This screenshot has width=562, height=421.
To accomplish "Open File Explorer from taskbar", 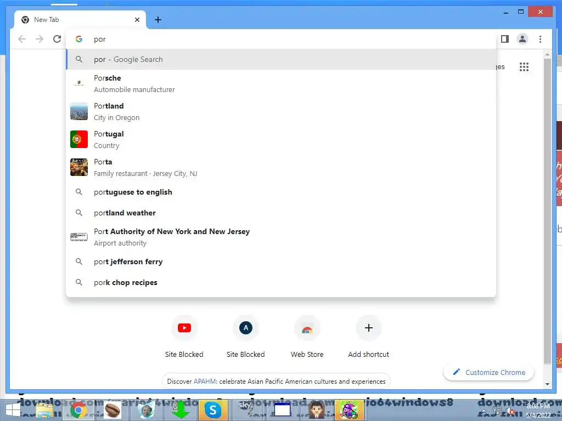I will (x=44, y=411).
